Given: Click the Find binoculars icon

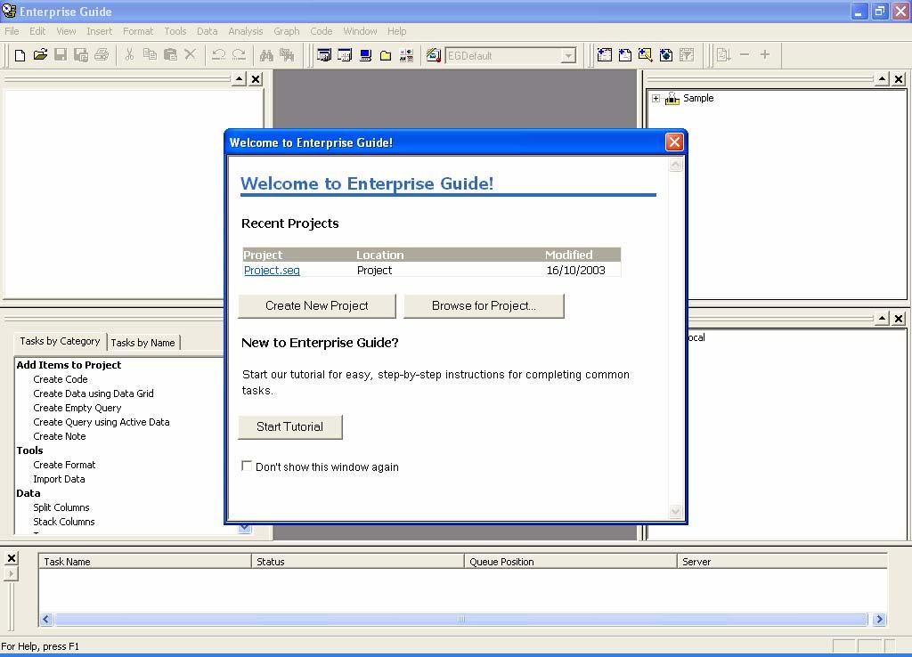Looking at the screenshot, I should tap(266, 55).
